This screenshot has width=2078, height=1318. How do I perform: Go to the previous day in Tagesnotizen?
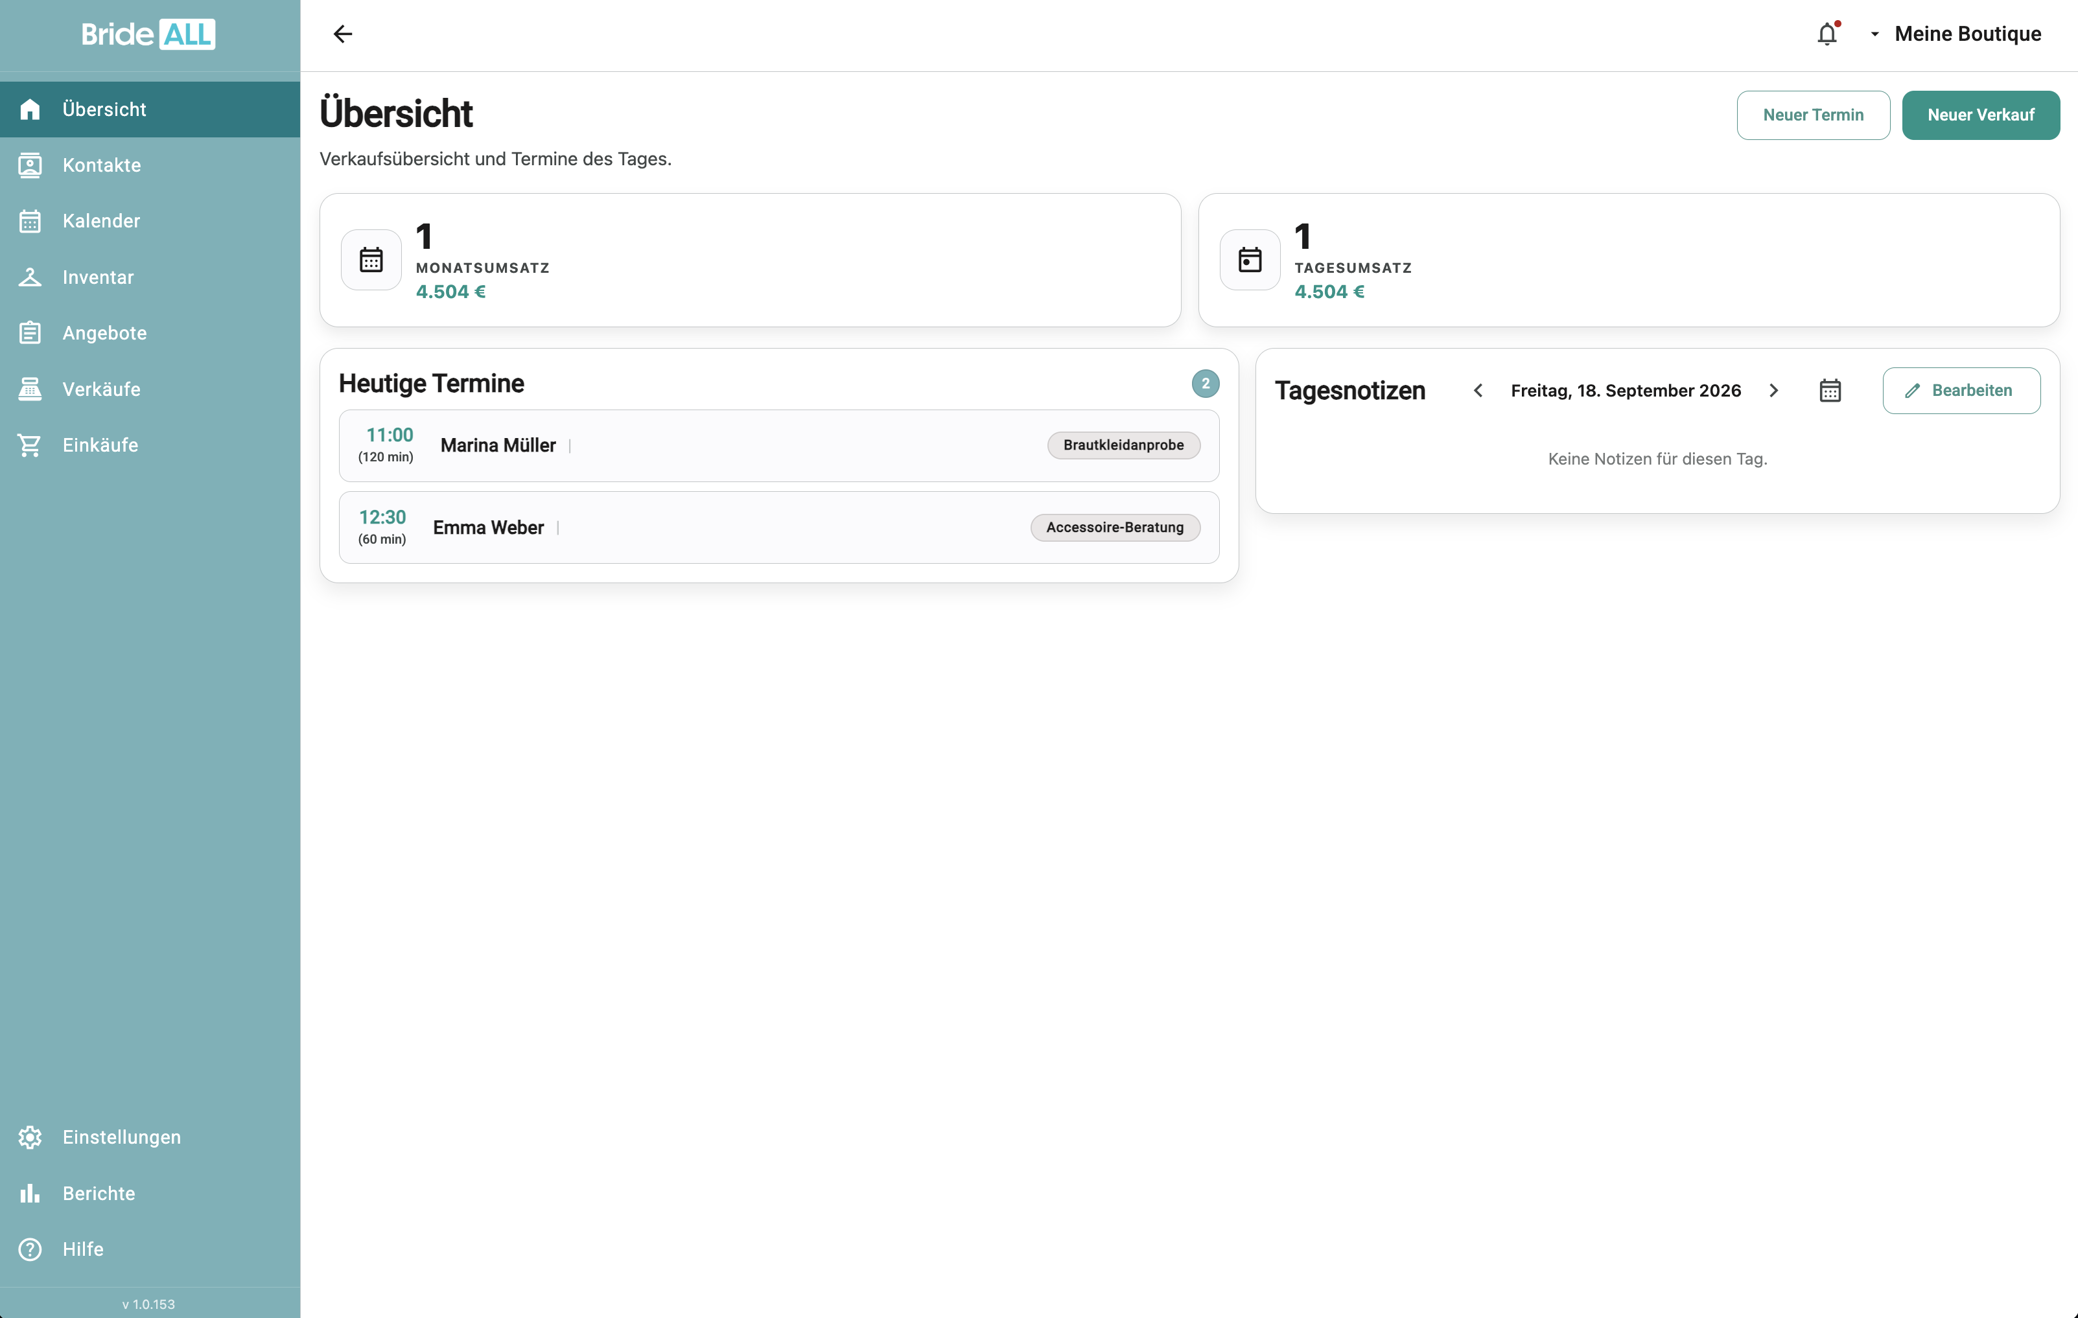click(1478, 391)
